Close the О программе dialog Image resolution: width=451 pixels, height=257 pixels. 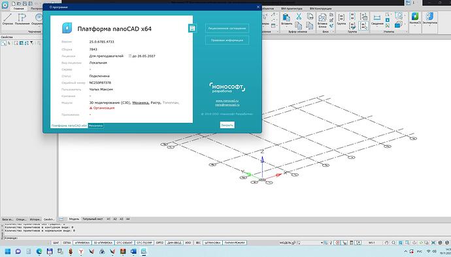(258, 7)
